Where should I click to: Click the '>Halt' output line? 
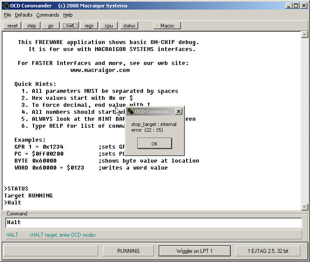coord(13,202)
